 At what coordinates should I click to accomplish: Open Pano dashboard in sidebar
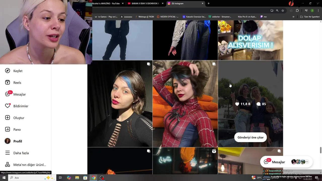point(13,129)
